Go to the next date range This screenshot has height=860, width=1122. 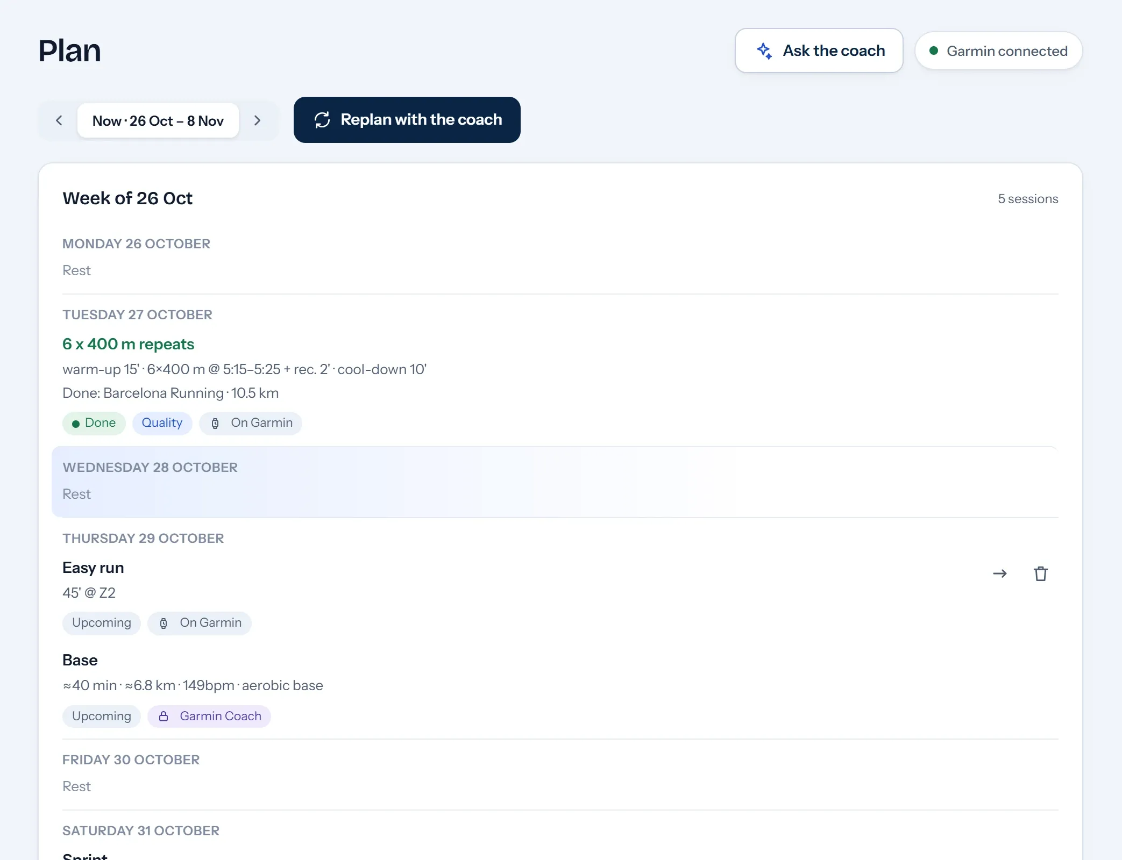[x=257, y=120]
